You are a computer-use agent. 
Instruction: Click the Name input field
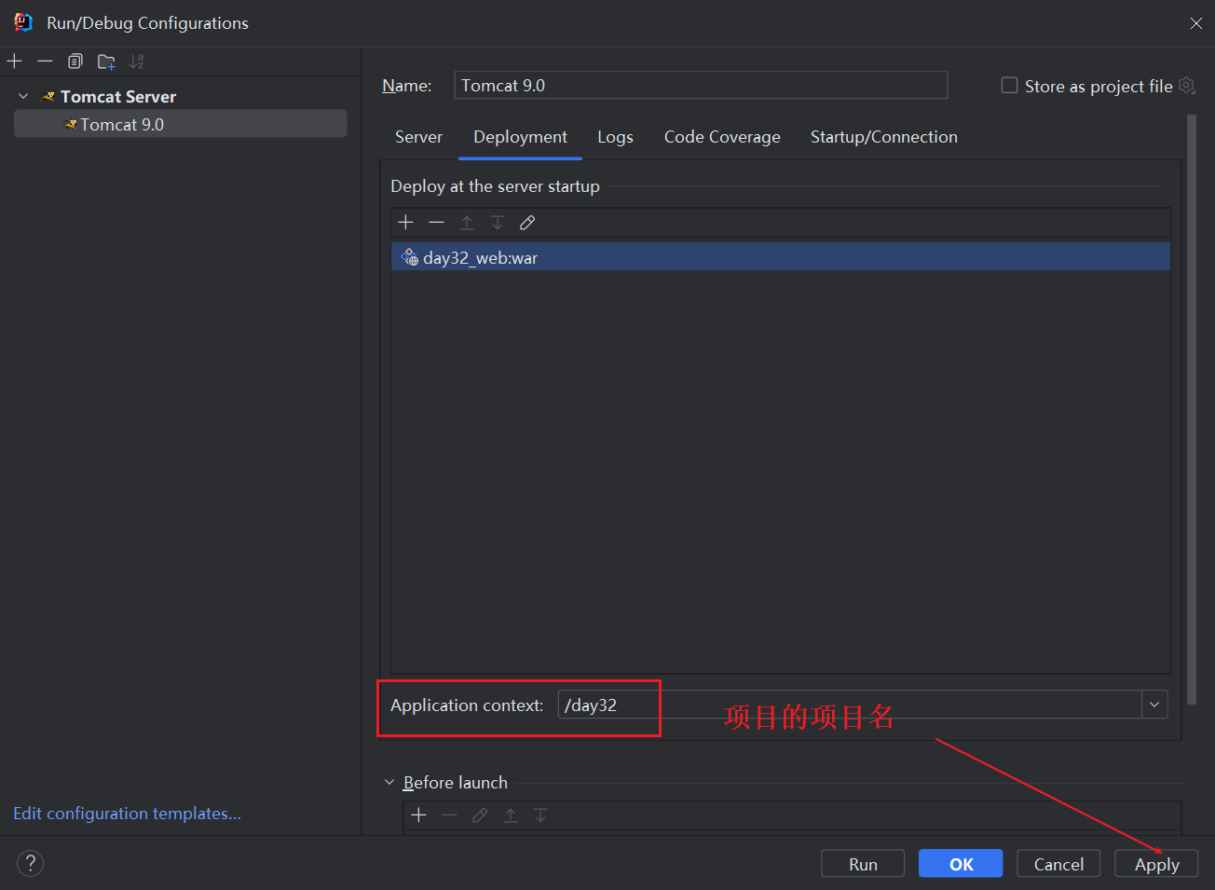tap(701, 85)
